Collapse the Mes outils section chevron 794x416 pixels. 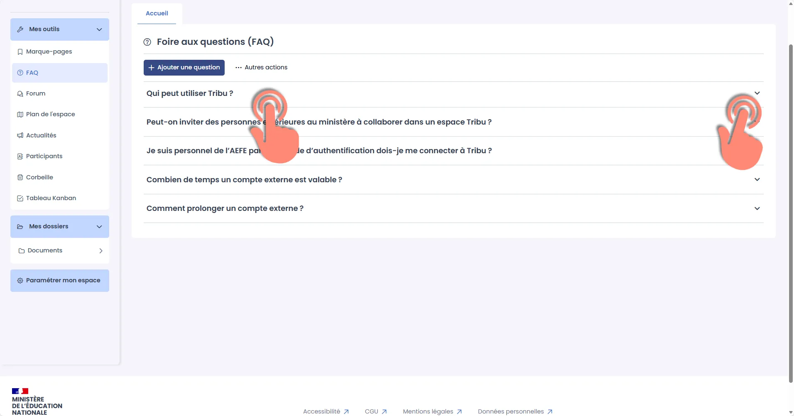coord(99,29)
